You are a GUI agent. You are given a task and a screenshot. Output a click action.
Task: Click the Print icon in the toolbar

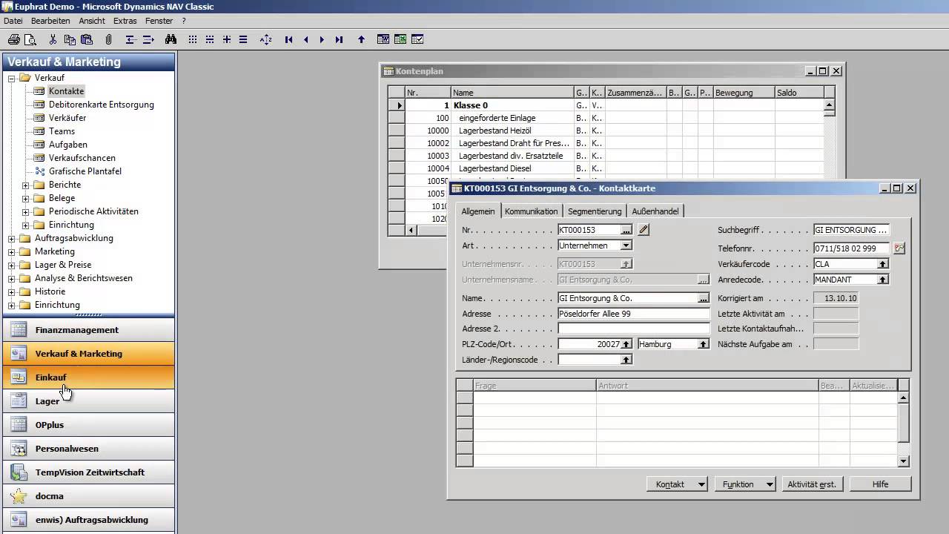[13, 39]
